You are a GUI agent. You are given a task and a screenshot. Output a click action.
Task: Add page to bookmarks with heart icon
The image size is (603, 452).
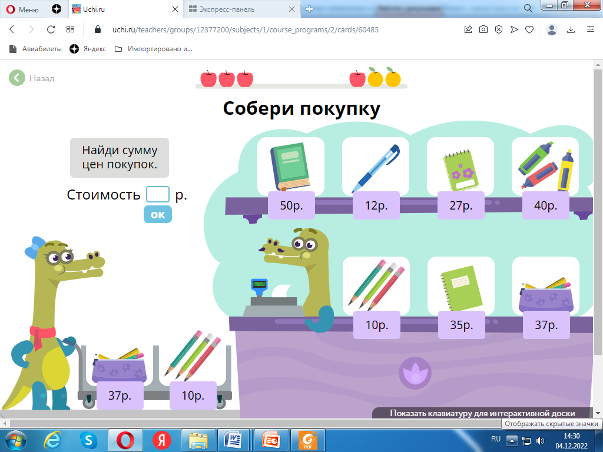click(529, 29)
